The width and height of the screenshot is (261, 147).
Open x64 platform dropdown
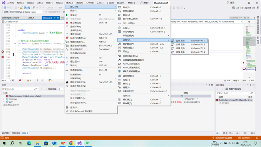(61, 8)
